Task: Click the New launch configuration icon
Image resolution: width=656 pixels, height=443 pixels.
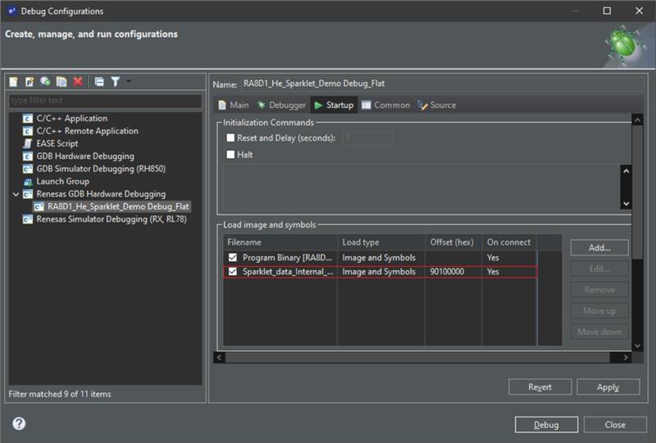Action: coord(14,82)
